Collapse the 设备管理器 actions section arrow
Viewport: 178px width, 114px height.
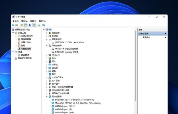165,34
